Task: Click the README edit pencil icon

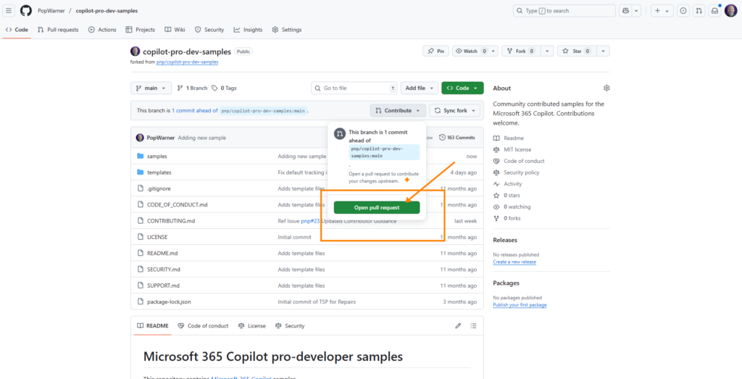Action: 458,326
